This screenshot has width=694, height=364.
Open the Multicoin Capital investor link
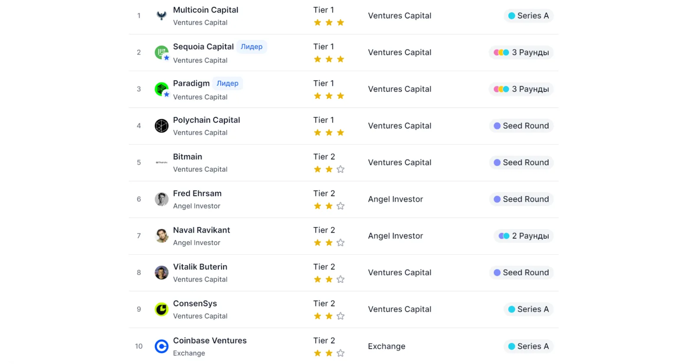[206, 10]
